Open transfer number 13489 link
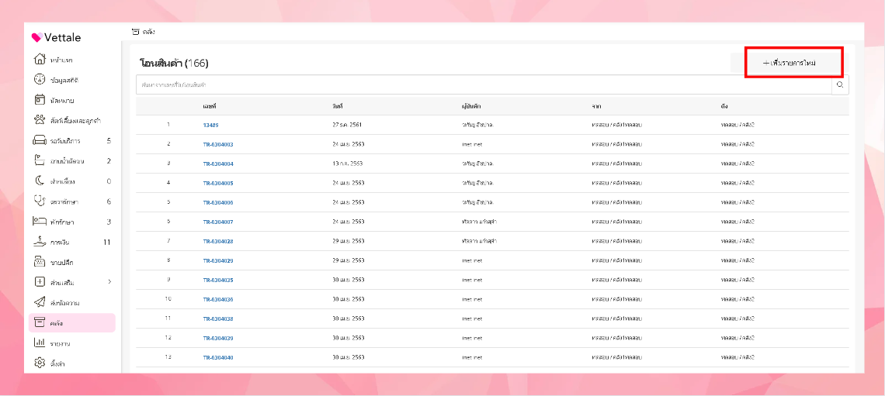Image resolution: width=885 pixels, height=396 pixels. point(210,125)
